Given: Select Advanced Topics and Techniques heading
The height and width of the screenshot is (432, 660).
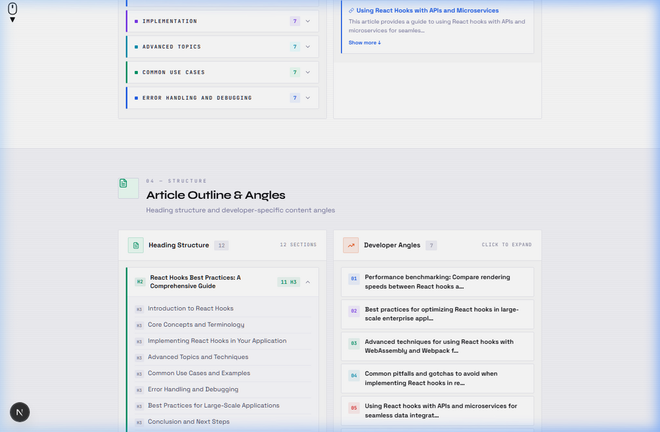Looking at the screenshot, I should coord(198,356).
